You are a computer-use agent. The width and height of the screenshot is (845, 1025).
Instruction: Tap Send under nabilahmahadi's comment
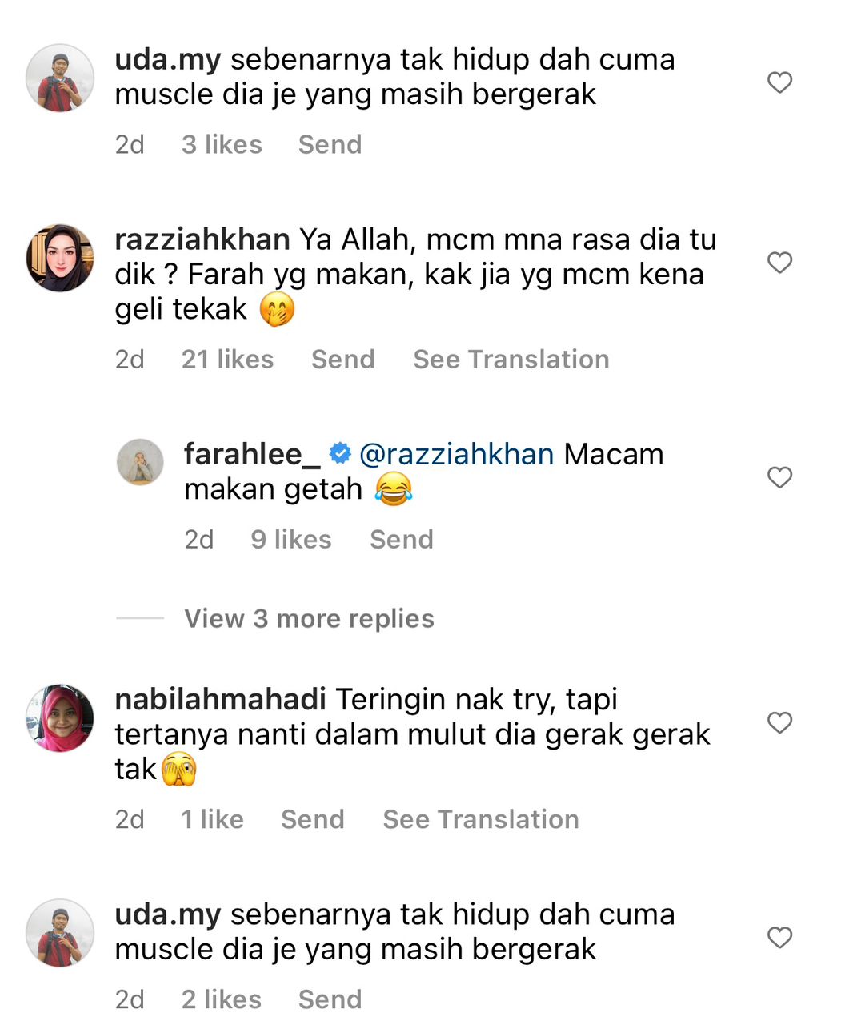click(x=312, y=819)
